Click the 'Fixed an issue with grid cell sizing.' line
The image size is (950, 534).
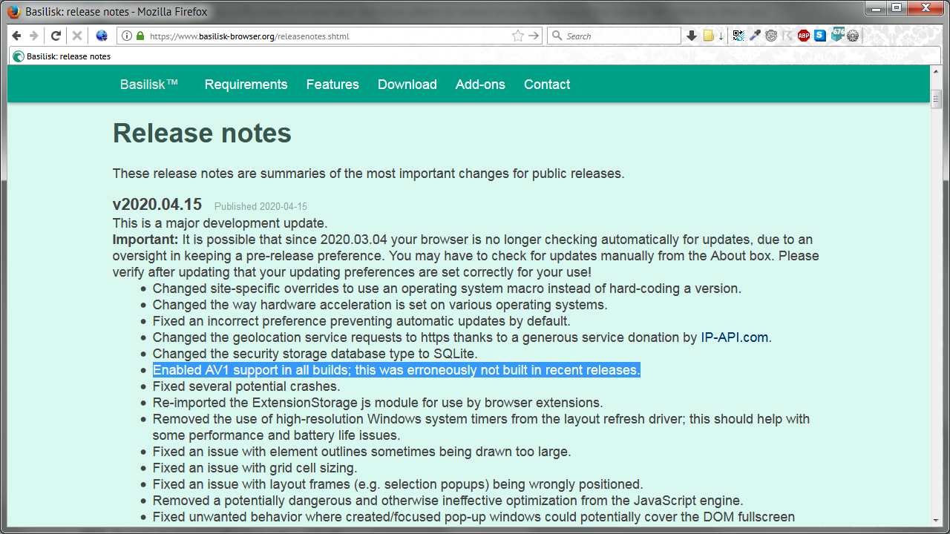tap(255, 468)
